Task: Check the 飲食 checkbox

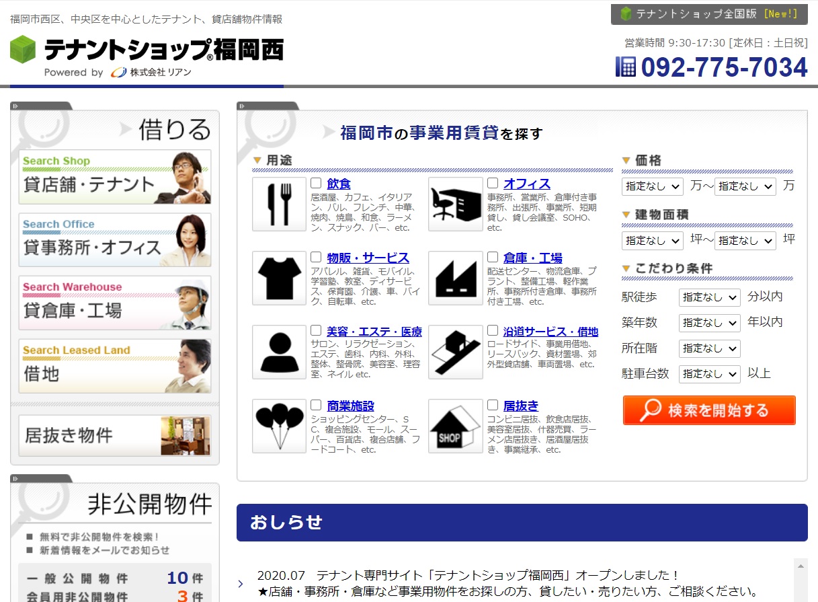Action: click(316, 183)
